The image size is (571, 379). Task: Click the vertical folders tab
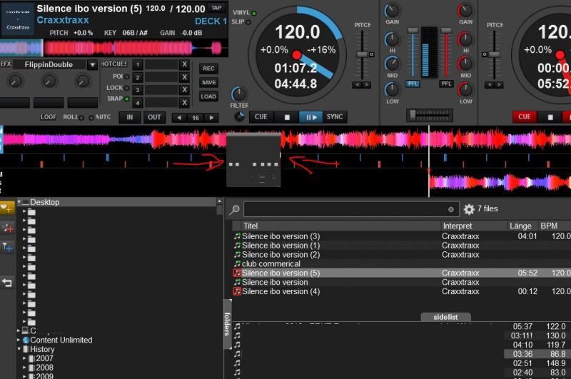pyautogui.click(x=227, y=324)
